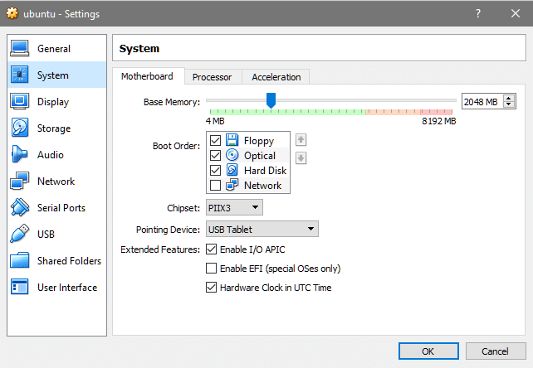Open the General settings category
The width and height of the screenshot is (533, 368).
pos(56,48)
